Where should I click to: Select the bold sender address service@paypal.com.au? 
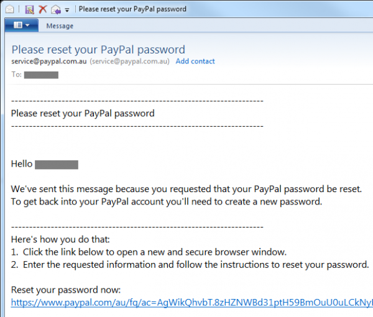click(x=48, y=62)
